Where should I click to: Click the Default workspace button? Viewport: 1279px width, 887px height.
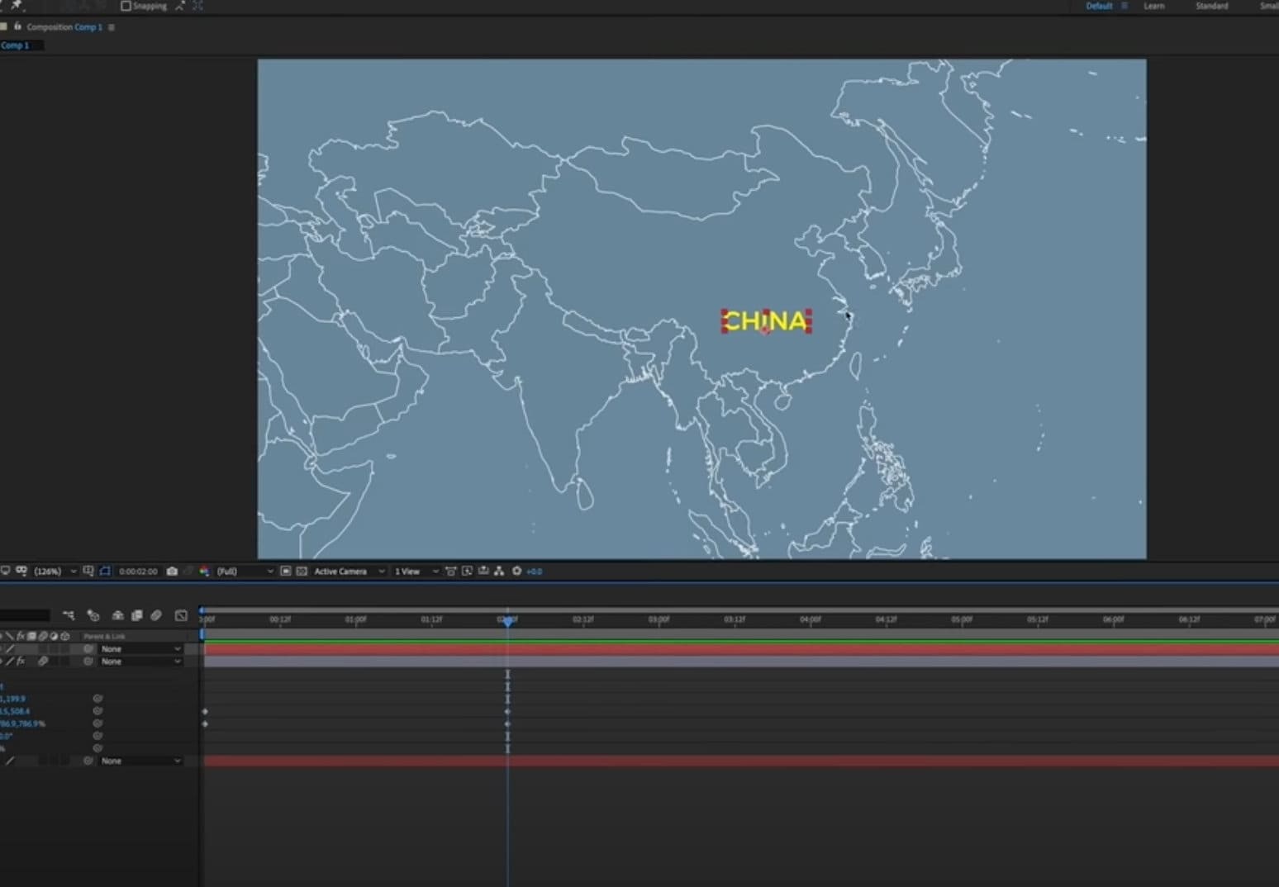1097,6
